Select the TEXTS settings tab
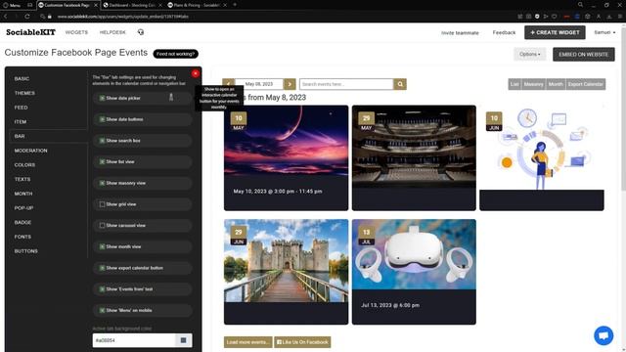The height and width of the screenshot is (352, 626). click(x=22, y=179)
